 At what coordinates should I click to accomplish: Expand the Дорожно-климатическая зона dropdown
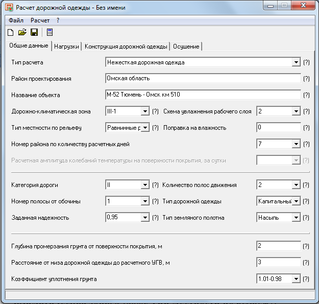(x=145, y=111)
